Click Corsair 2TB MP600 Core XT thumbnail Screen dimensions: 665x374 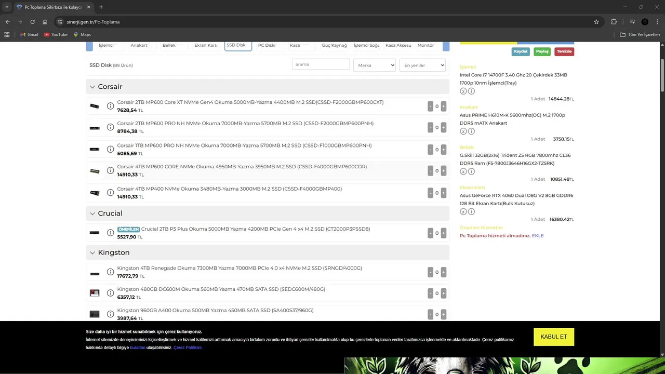95,106
